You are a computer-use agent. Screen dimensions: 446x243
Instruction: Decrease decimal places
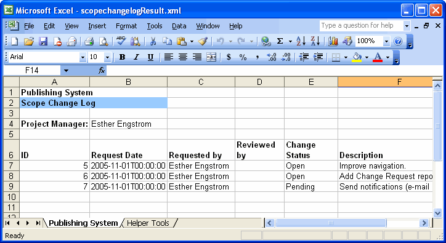pos(286,57)
